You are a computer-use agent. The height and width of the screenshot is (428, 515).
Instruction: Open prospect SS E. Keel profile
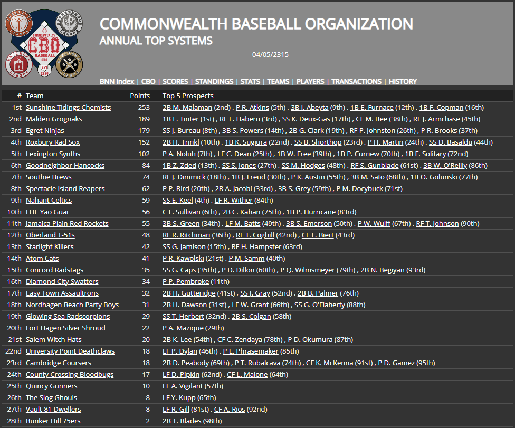coord(177,200)
